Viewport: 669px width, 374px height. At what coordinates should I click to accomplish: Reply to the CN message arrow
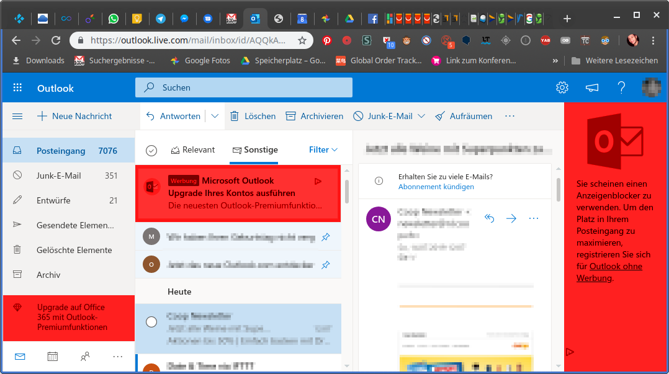[x=490, y=218]
